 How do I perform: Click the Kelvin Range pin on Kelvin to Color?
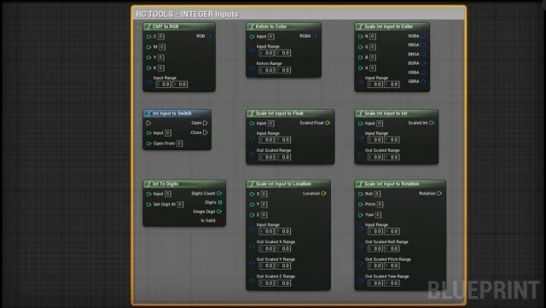click(x=252, y=67)
